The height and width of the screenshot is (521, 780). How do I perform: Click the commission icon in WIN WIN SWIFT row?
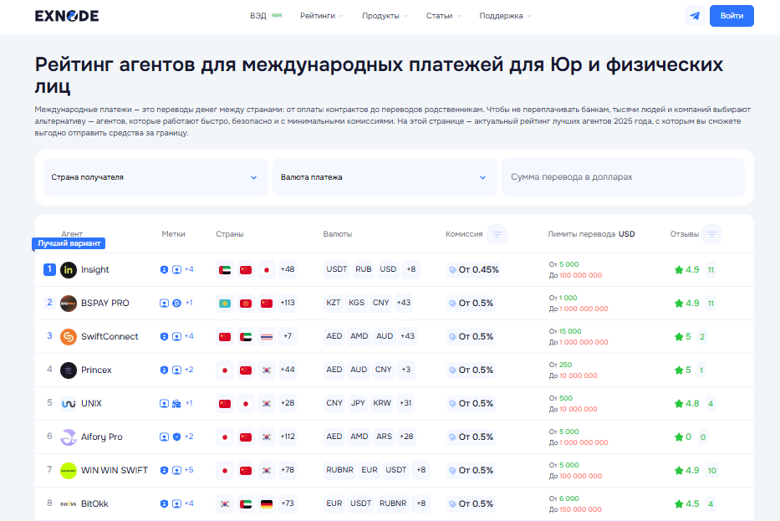pyautogui.click(x=452, y=470)
